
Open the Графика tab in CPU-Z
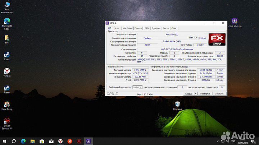coord(156,28)
